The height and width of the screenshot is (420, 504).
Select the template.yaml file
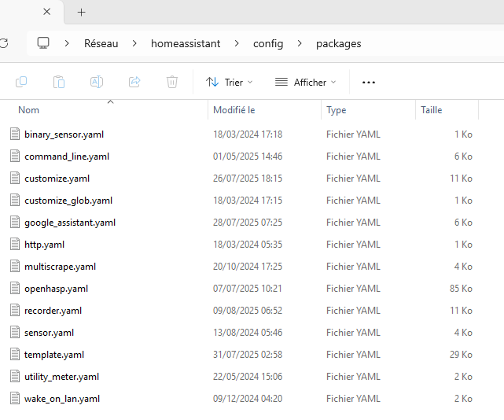tap(54, 355)
